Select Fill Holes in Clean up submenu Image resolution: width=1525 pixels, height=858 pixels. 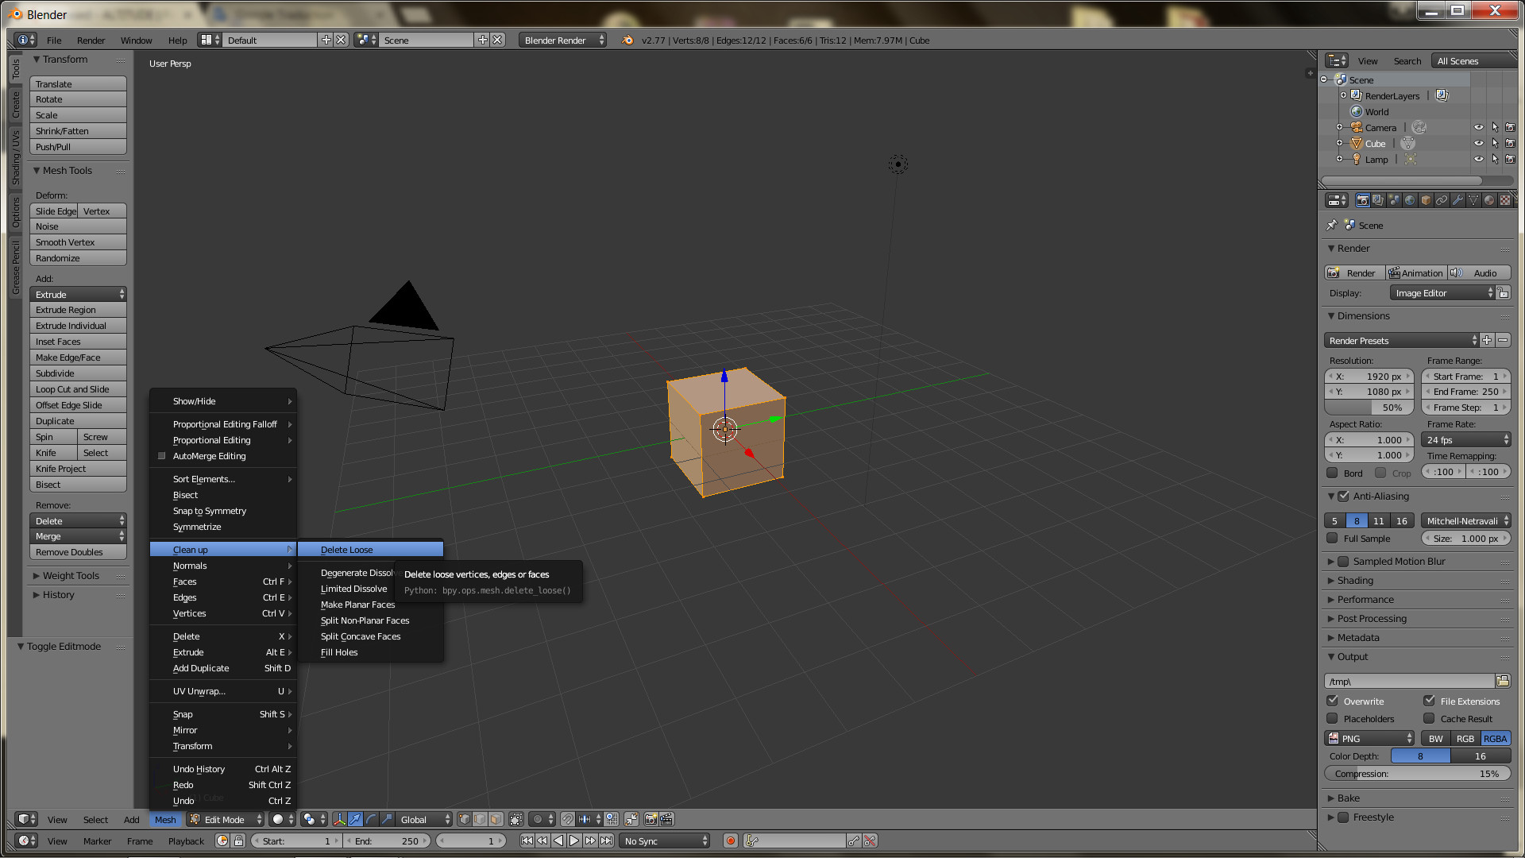pyautogui.click(x=339, y=652)
